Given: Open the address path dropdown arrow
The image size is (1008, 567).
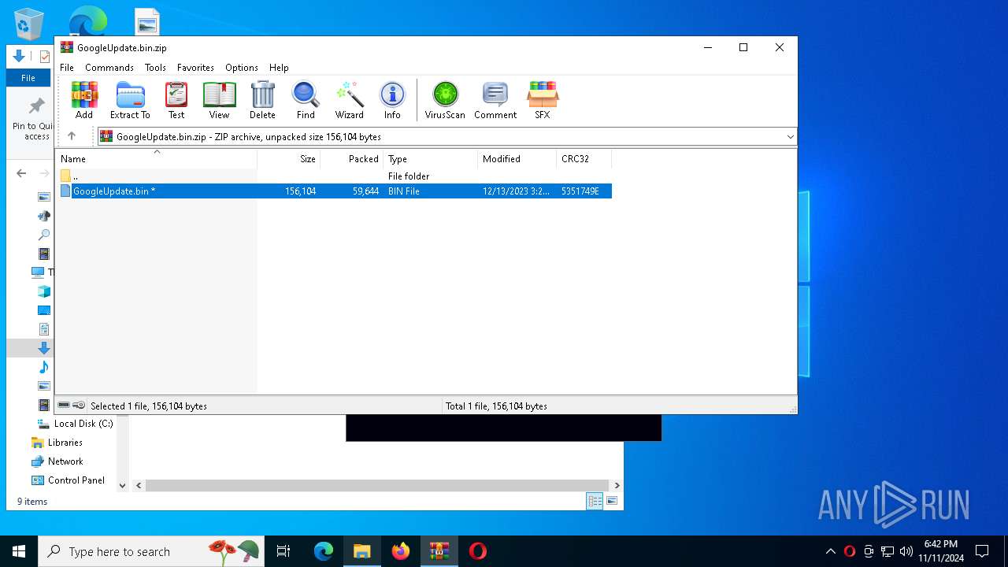Looking at the screenshot, I should click(790, 137).
